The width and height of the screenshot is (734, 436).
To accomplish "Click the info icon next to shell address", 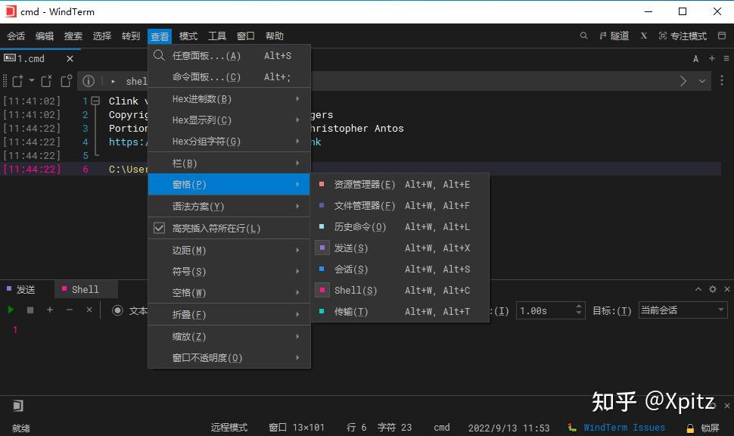I will click(x=89, y=81).
